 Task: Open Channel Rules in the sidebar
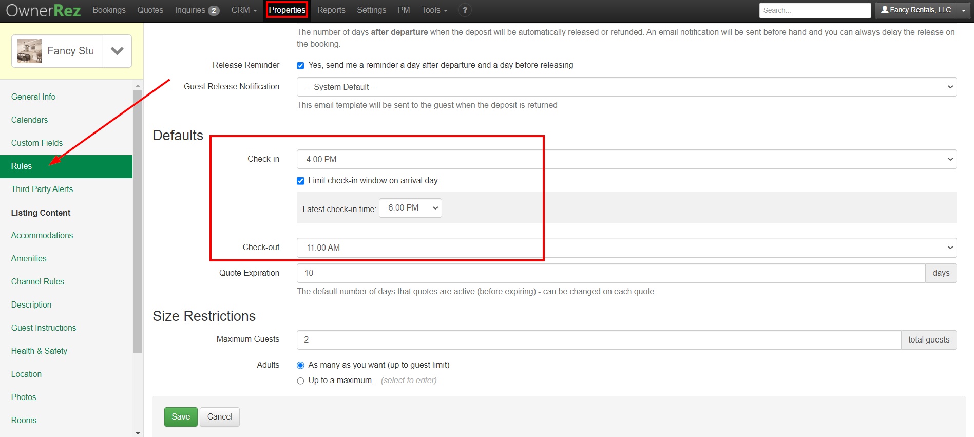37,281
